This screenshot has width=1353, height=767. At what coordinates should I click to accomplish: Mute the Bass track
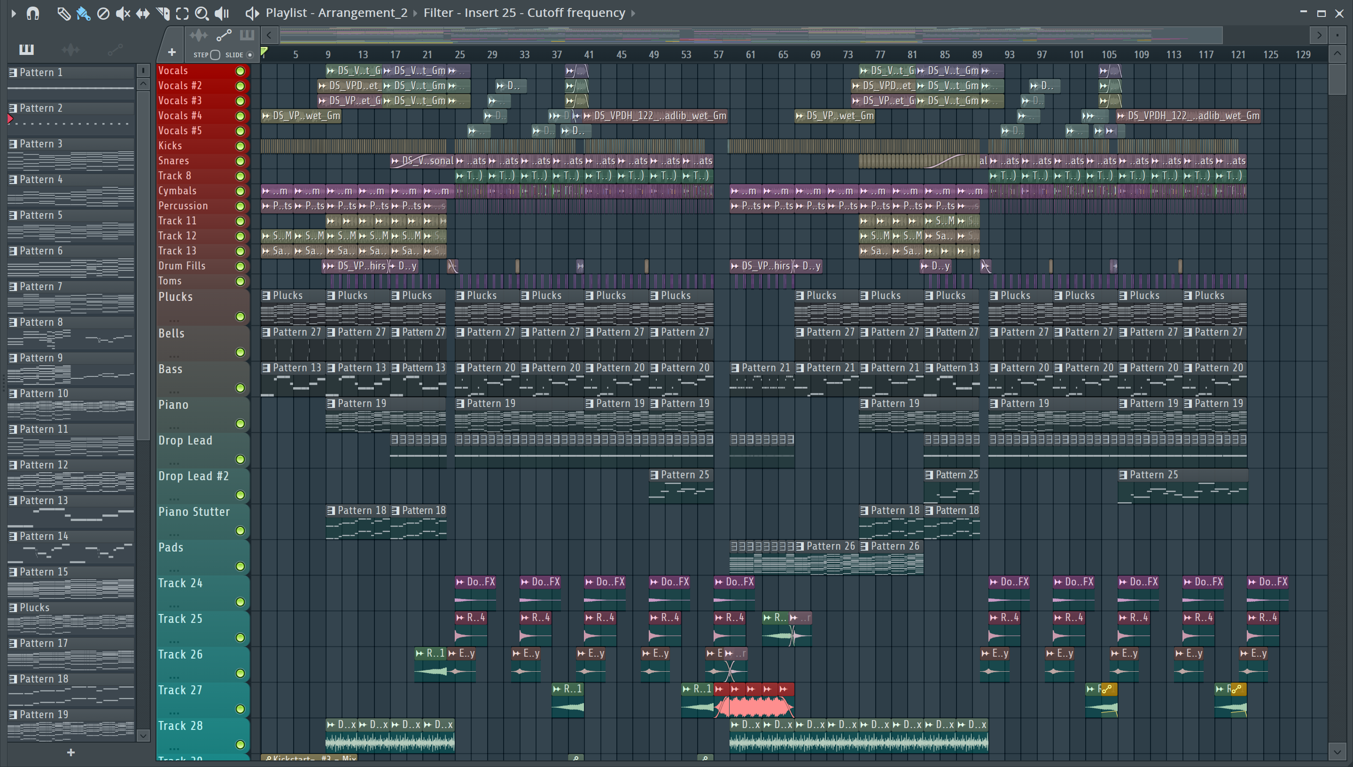(x=241, y=388)
